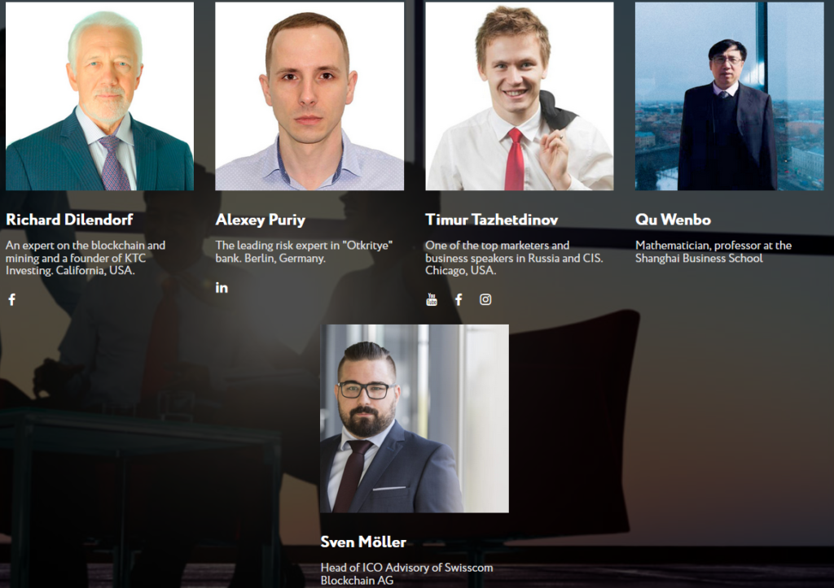Select the Qu Wenbo name heading

tap(673, 220)
